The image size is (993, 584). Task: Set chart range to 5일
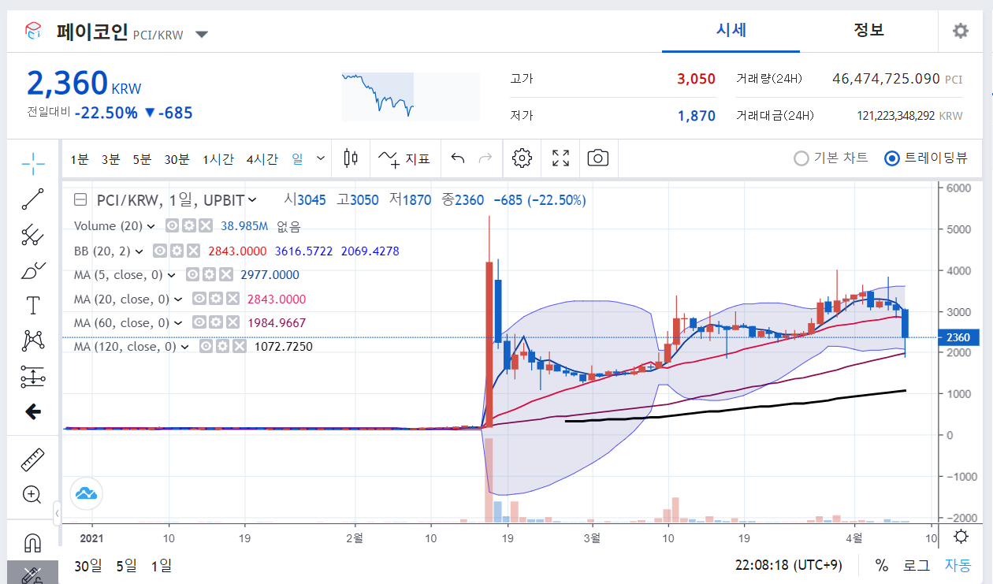click(x=126, y=565)
